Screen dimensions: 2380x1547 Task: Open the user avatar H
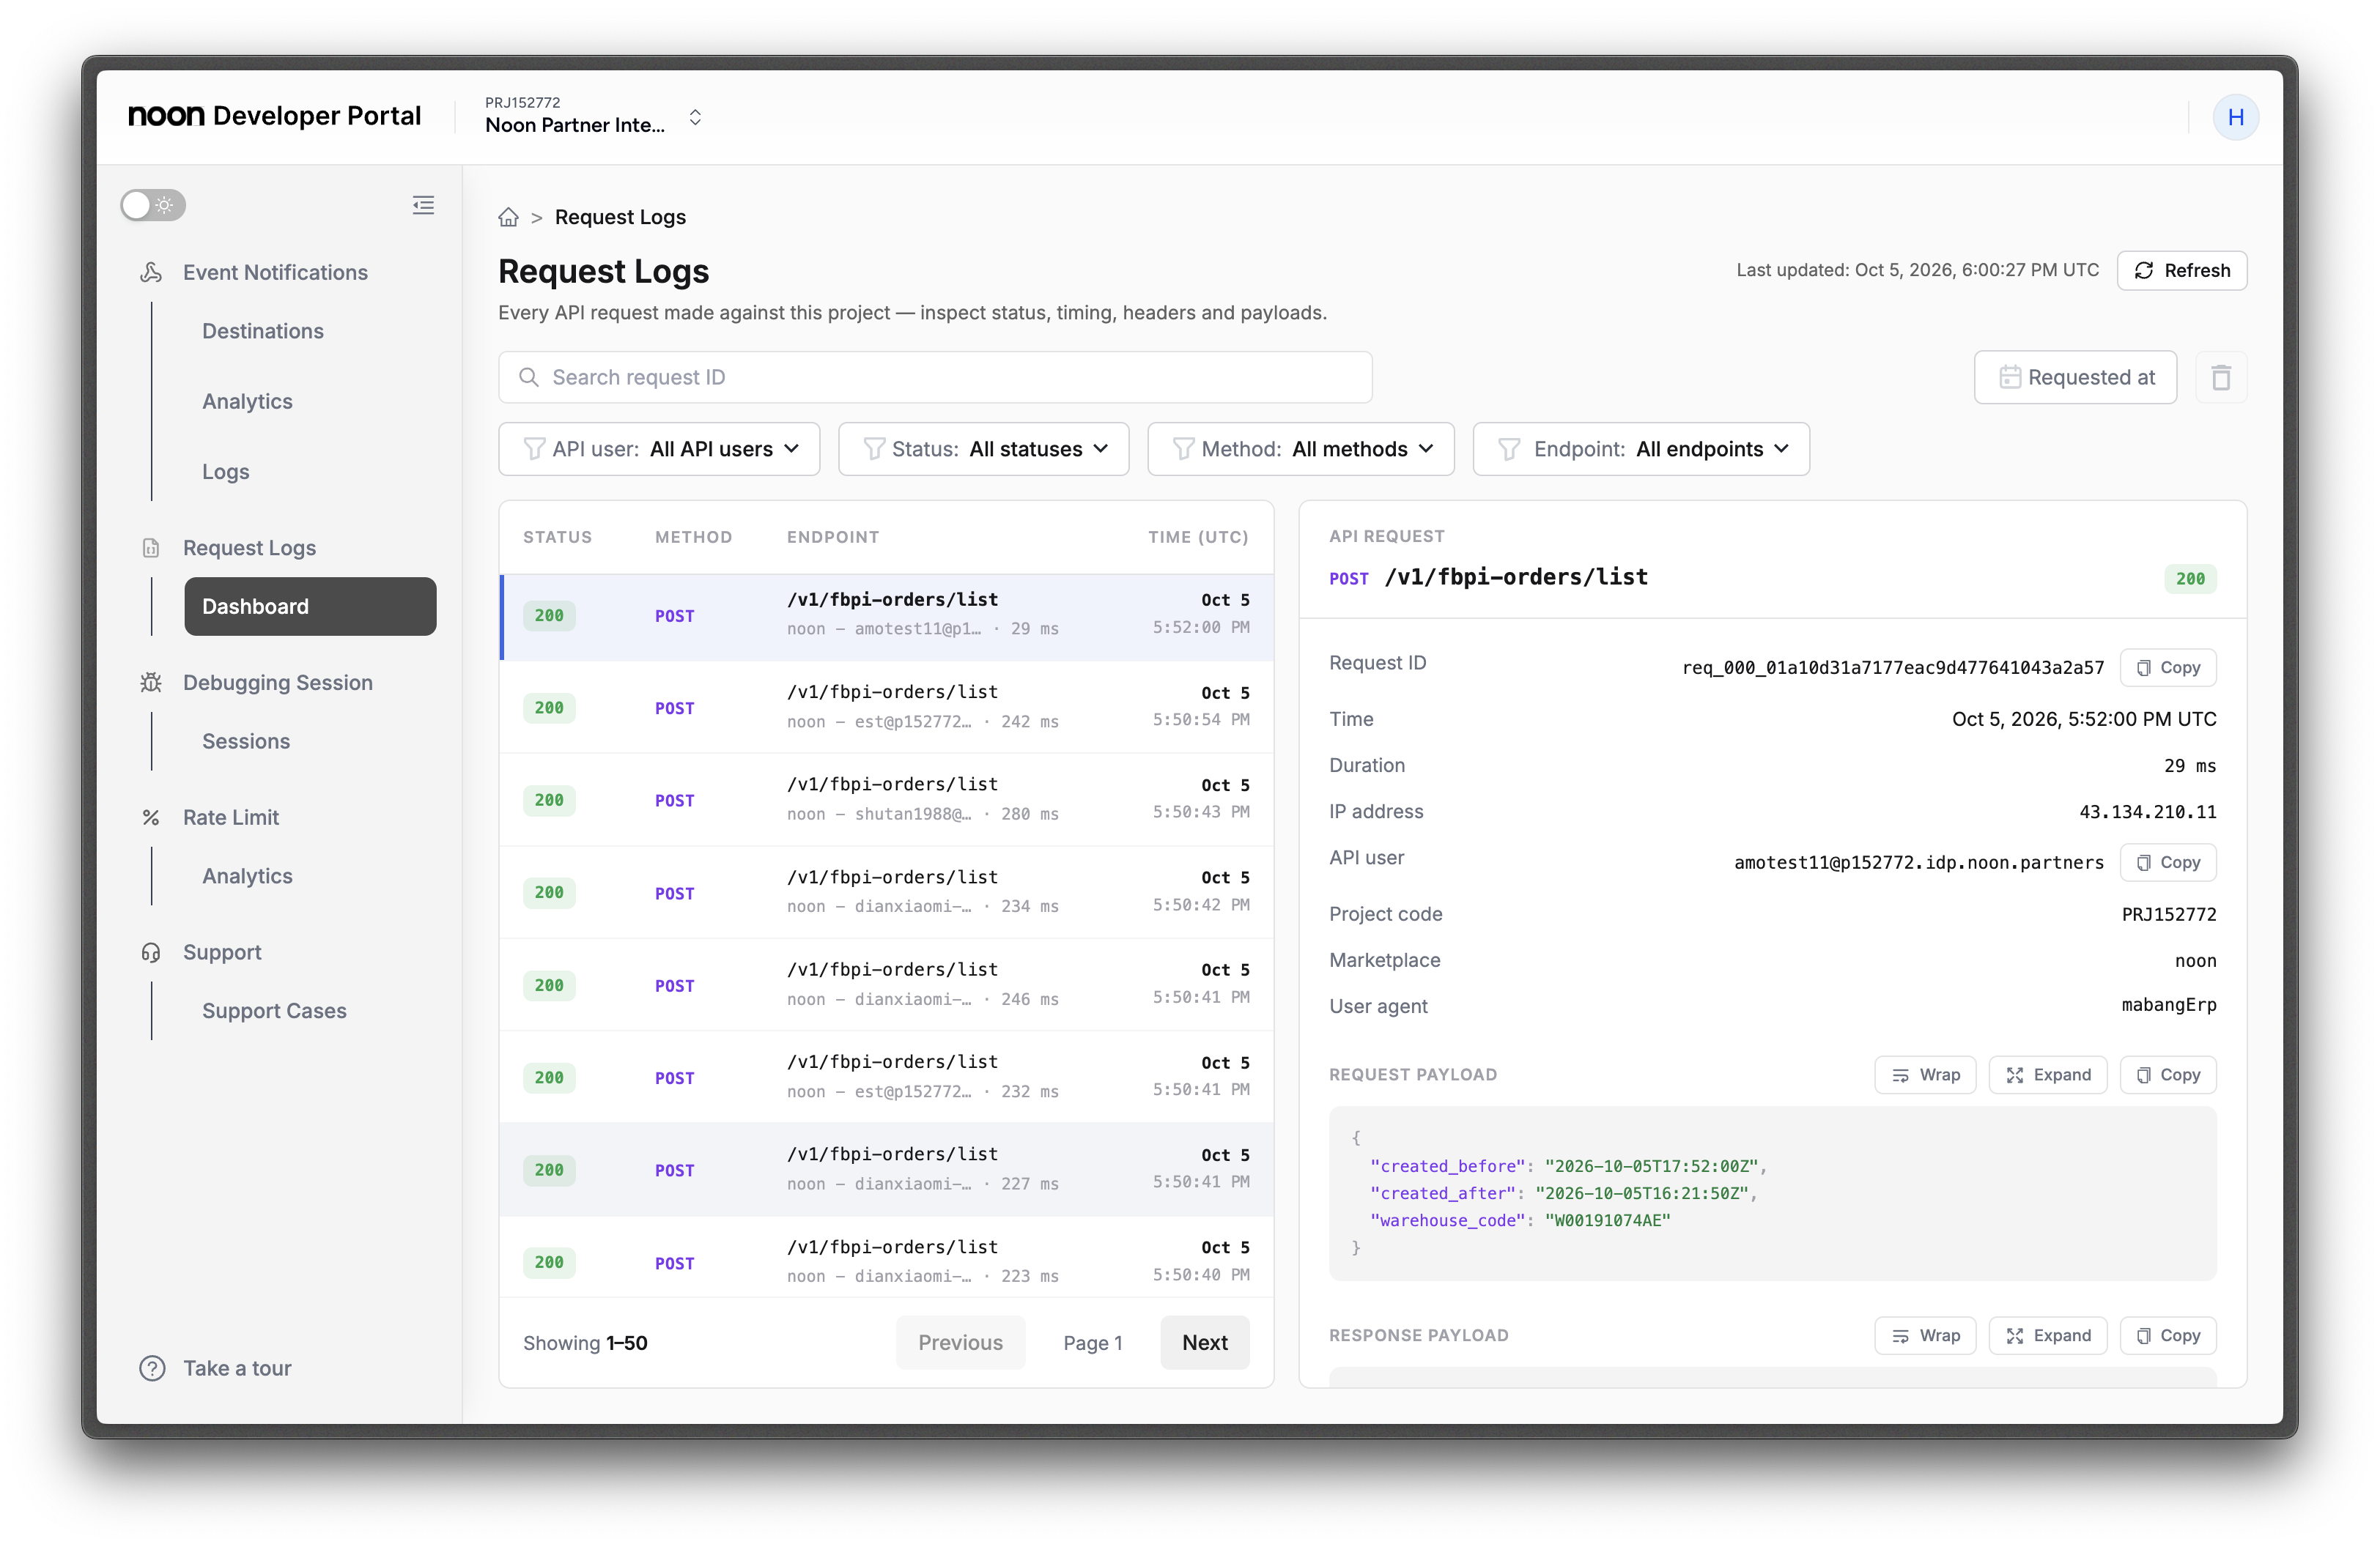(x=2235, y=117)
